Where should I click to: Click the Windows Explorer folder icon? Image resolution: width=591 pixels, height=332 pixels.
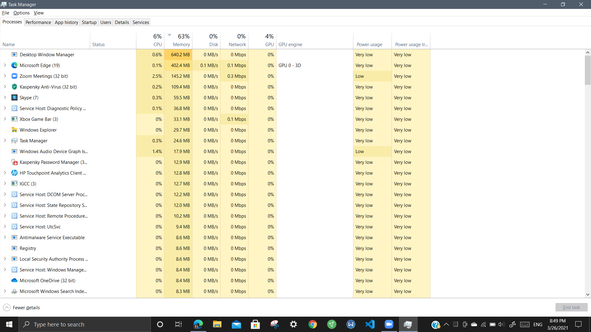coord(14,130)
